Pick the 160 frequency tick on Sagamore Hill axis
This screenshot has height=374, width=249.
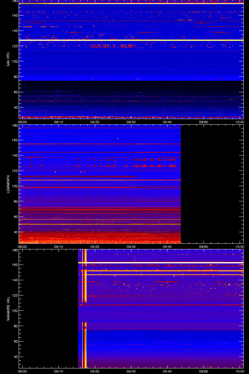pos(15,265)
